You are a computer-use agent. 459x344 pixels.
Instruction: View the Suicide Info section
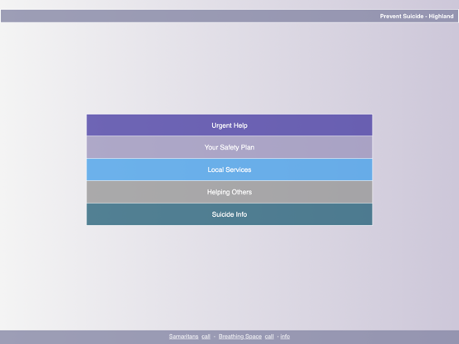click(229, 214)
